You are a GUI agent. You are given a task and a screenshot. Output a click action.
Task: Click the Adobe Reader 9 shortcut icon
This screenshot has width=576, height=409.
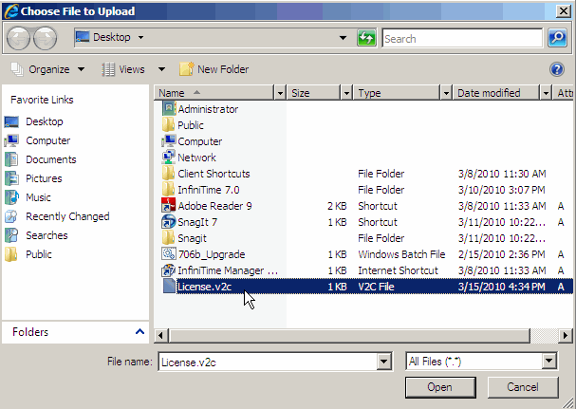[169, 206]
